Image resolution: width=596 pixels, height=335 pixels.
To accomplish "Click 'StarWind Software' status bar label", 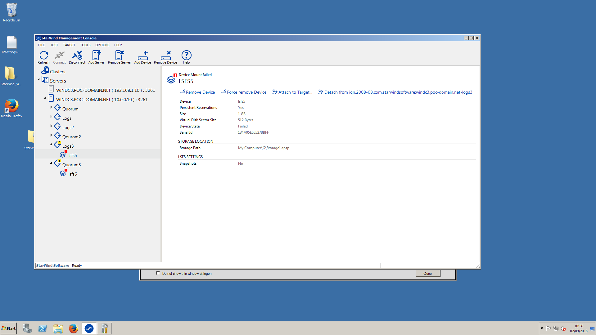I will pos(53,266).
